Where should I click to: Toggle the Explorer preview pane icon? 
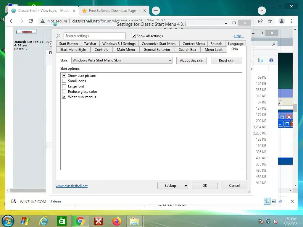pyautogui.click(x=261, y=60)
